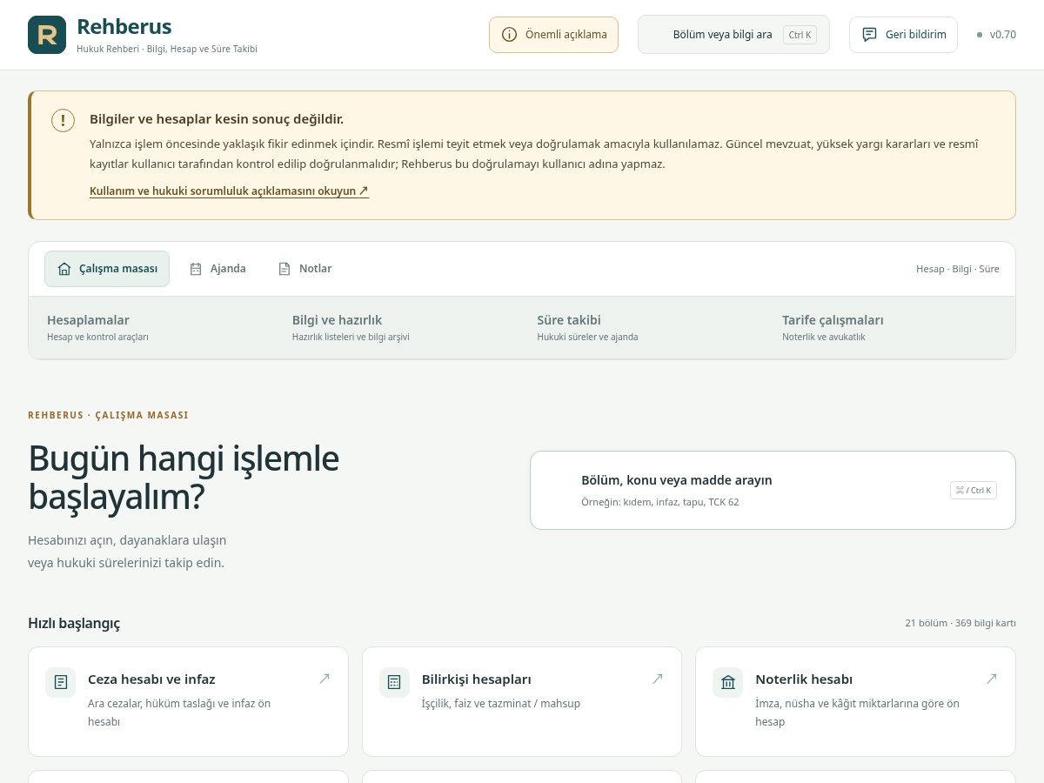Click the calendar icon beside Ajanda
1044x783 pixels.
tap(196, 269)
